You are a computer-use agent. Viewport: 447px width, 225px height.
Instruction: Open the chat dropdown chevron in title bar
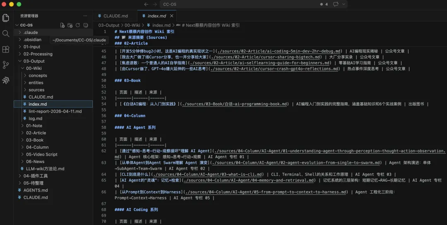(x=344, y=4)
